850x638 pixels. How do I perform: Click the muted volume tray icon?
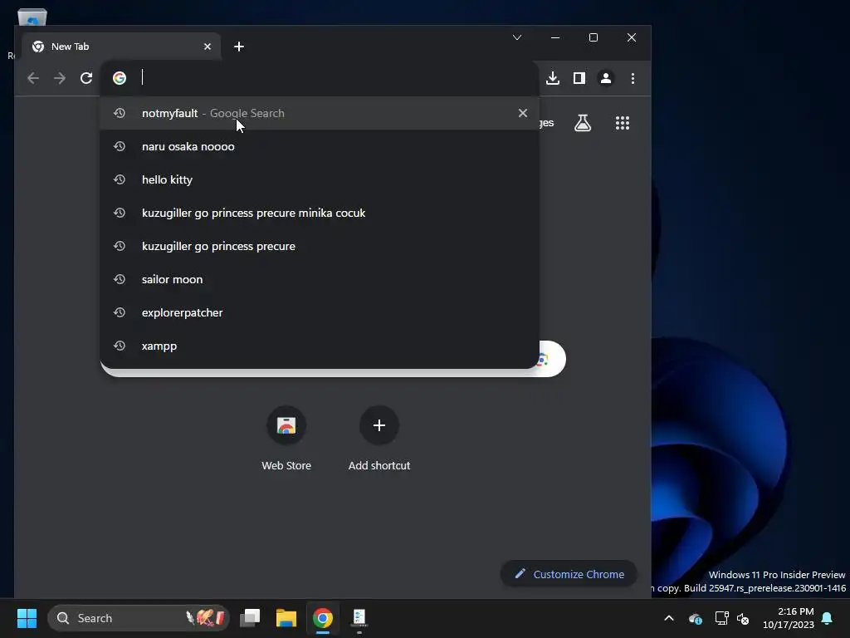click(743, 618)
